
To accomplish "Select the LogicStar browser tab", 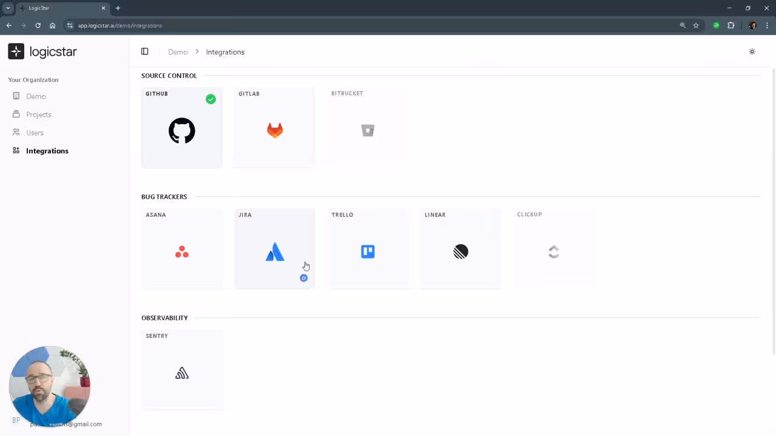I will pyautogui.click(x=62, y=8).
